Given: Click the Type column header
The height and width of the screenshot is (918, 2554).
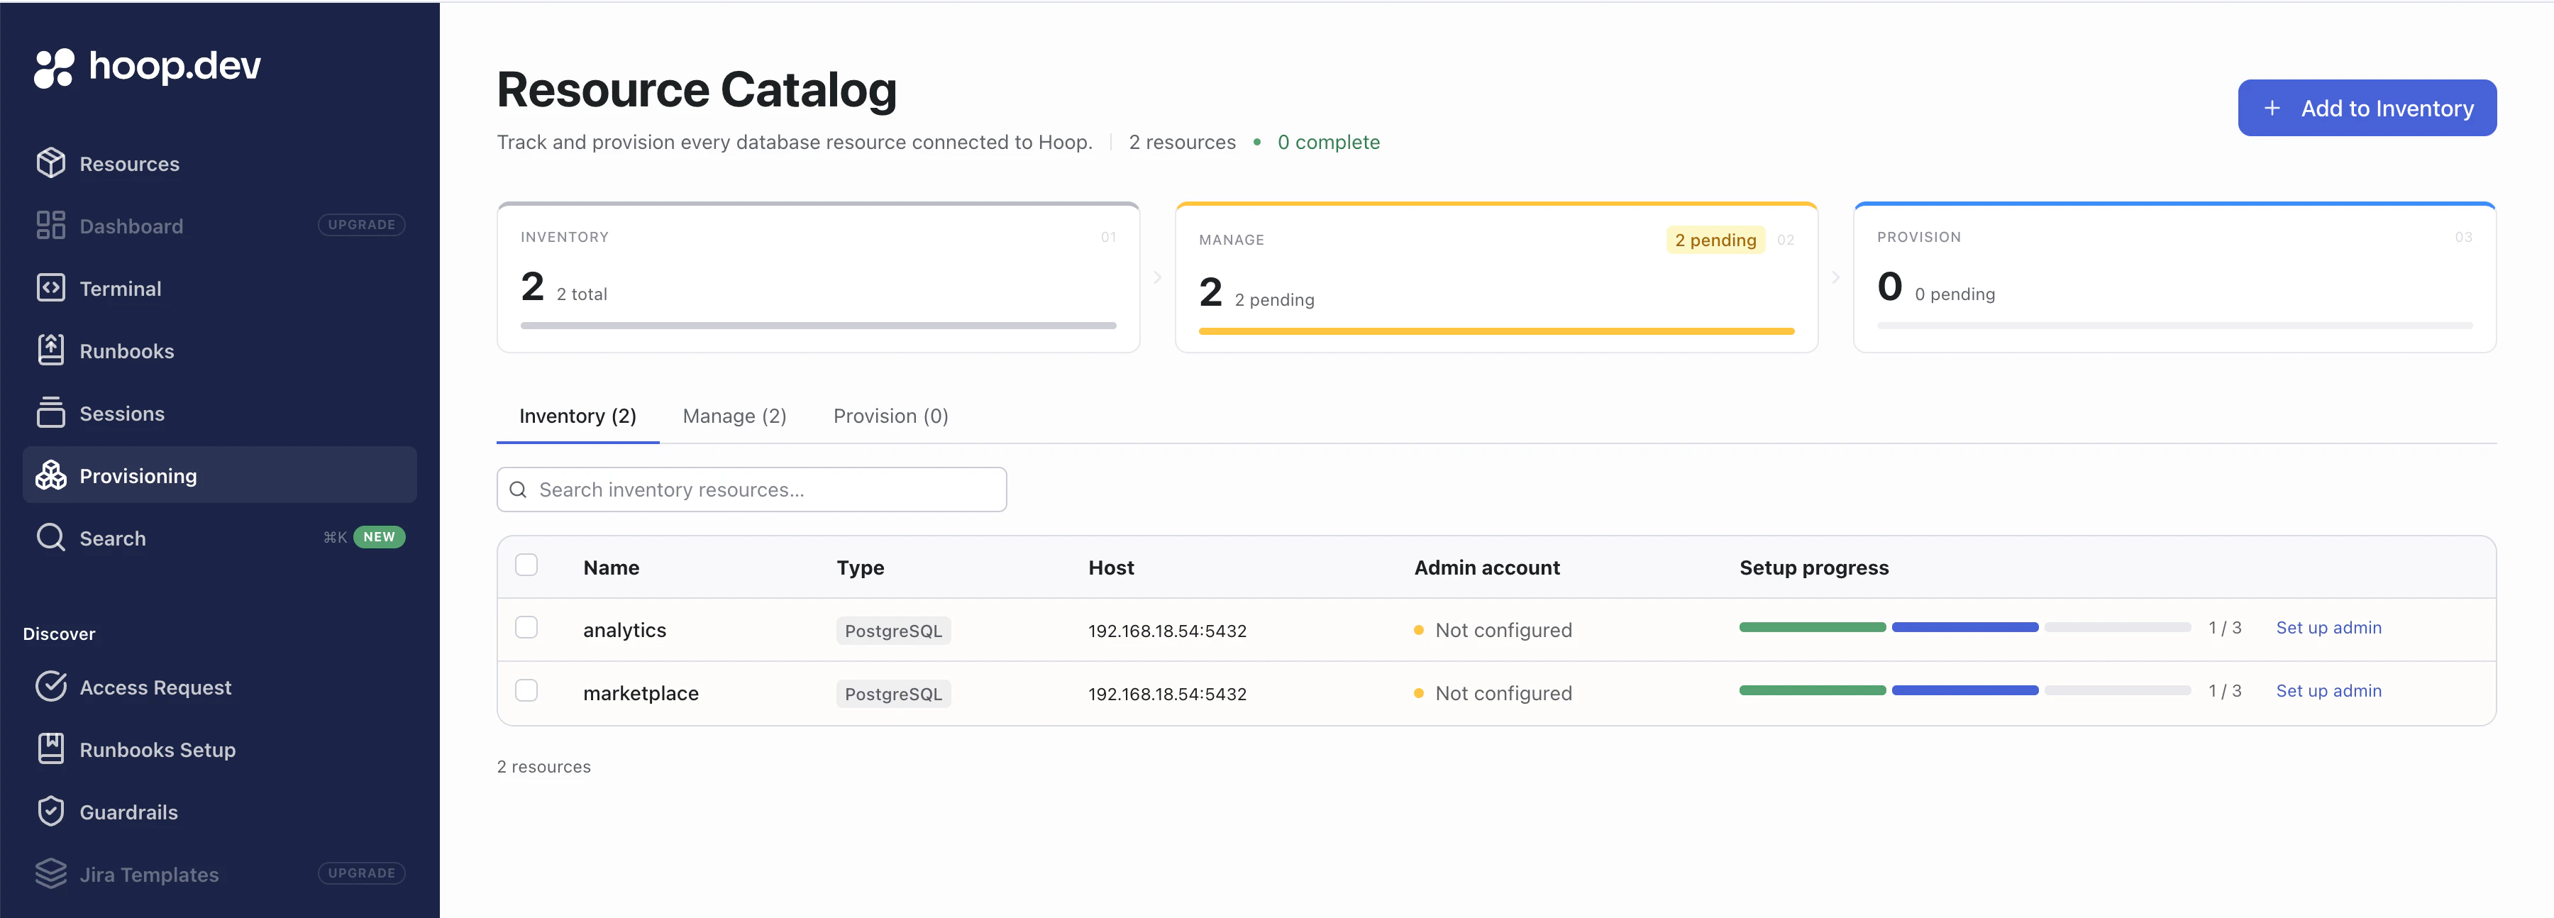Looking at the screenshot, I should 860,568.
